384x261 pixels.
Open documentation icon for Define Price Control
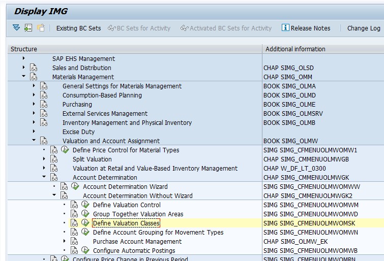(54, 150)
